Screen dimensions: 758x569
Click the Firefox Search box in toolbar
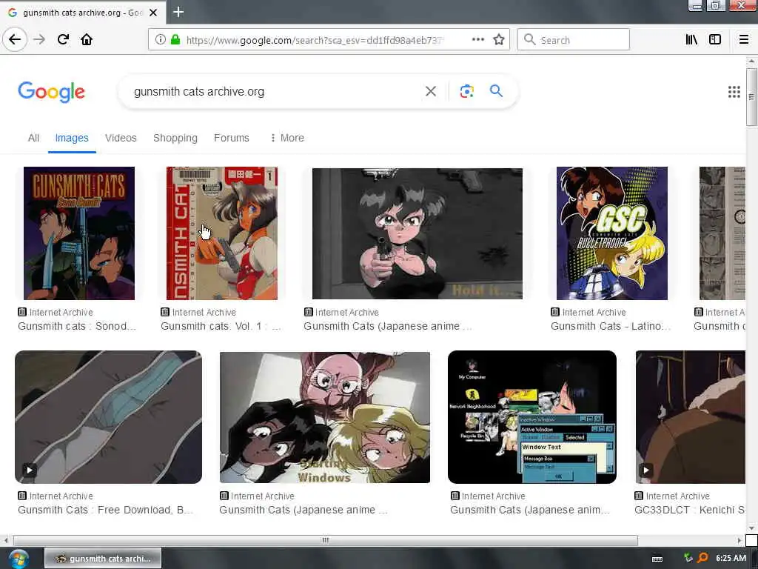574,40
